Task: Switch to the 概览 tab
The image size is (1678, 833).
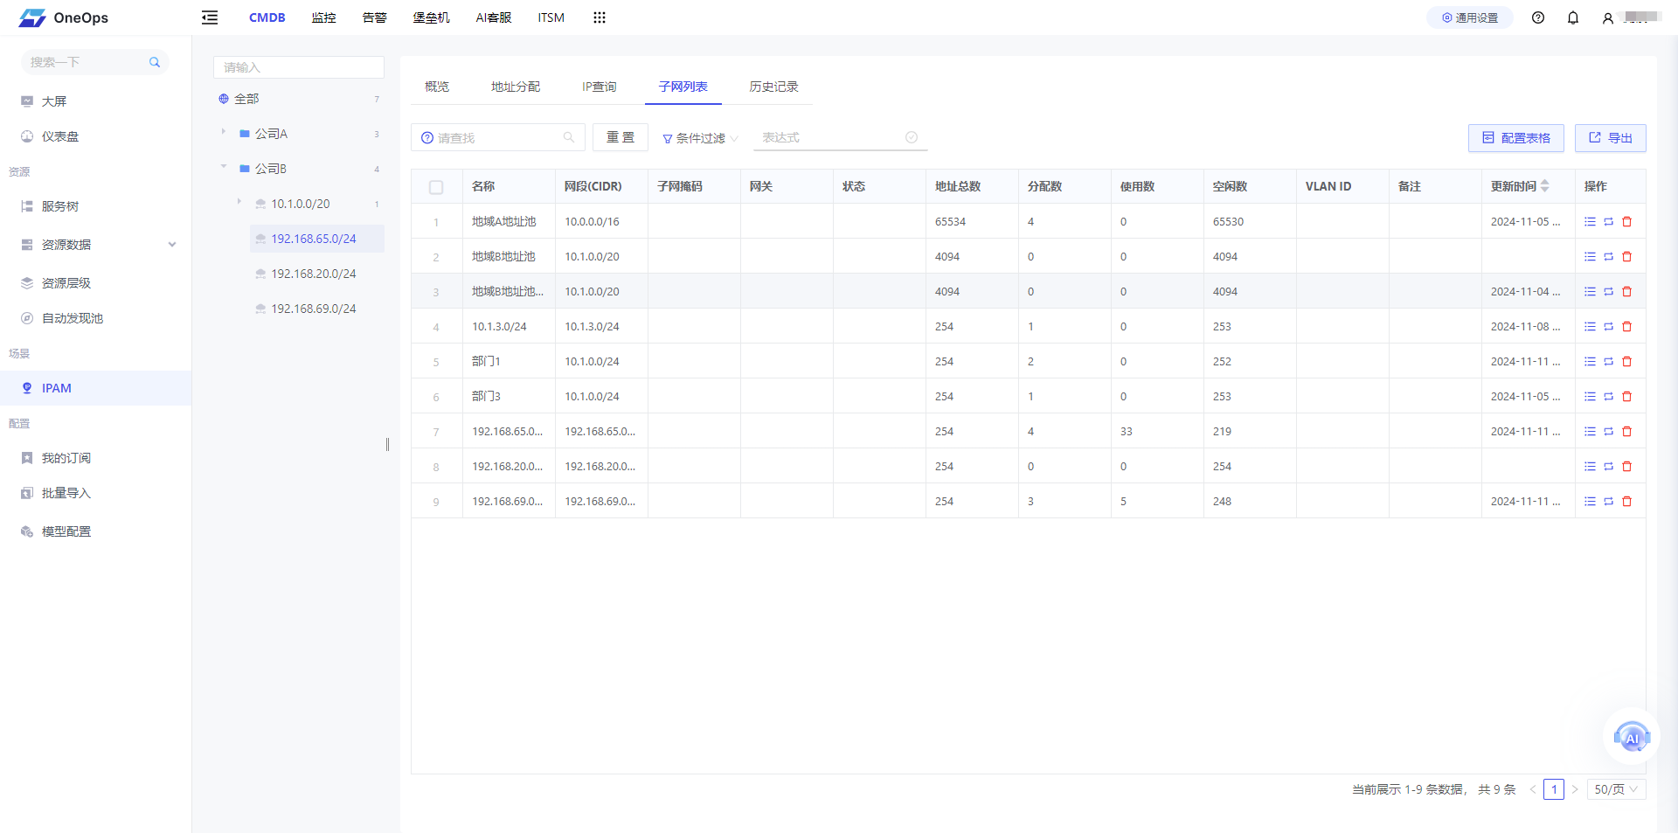Action: [437, 87]
